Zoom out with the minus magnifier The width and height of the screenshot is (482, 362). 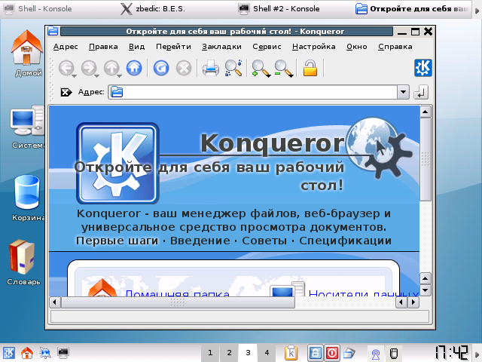pos(282,69)
